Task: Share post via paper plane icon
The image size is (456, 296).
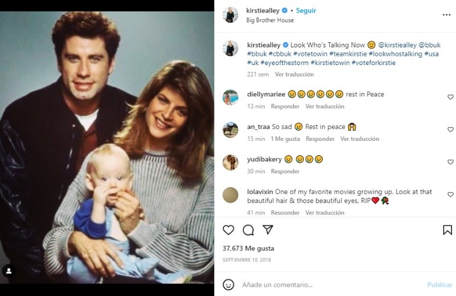Action: tap(267, 230)
